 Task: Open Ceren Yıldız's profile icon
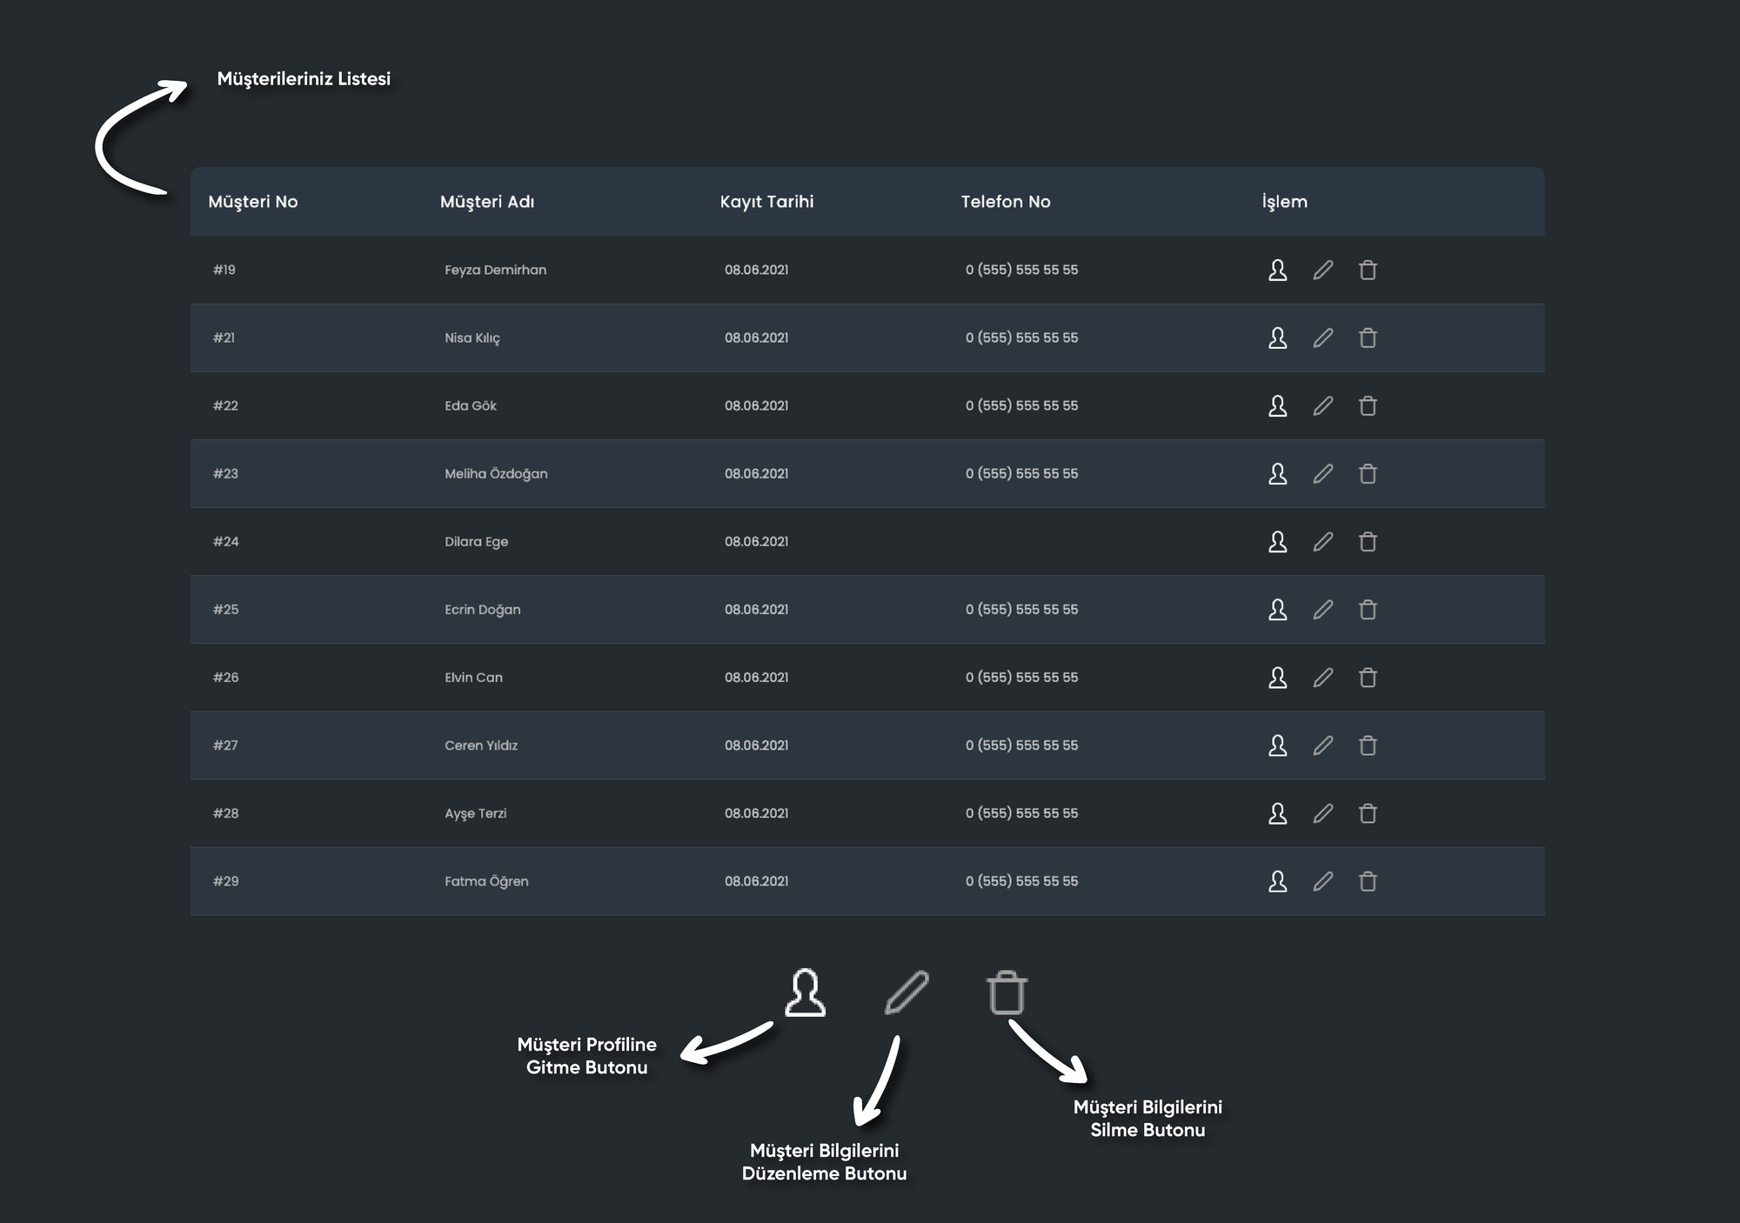coord(1277,745)
